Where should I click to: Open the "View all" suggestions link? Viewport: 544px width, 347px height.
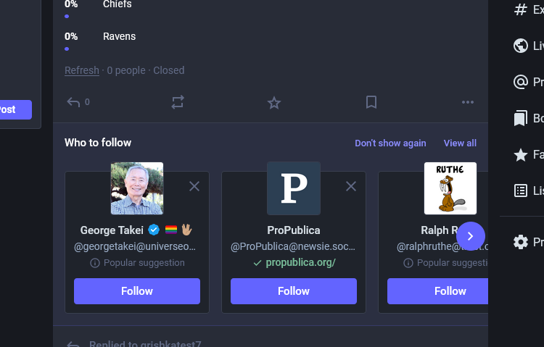pyautogui.click(x=460, y=143)
